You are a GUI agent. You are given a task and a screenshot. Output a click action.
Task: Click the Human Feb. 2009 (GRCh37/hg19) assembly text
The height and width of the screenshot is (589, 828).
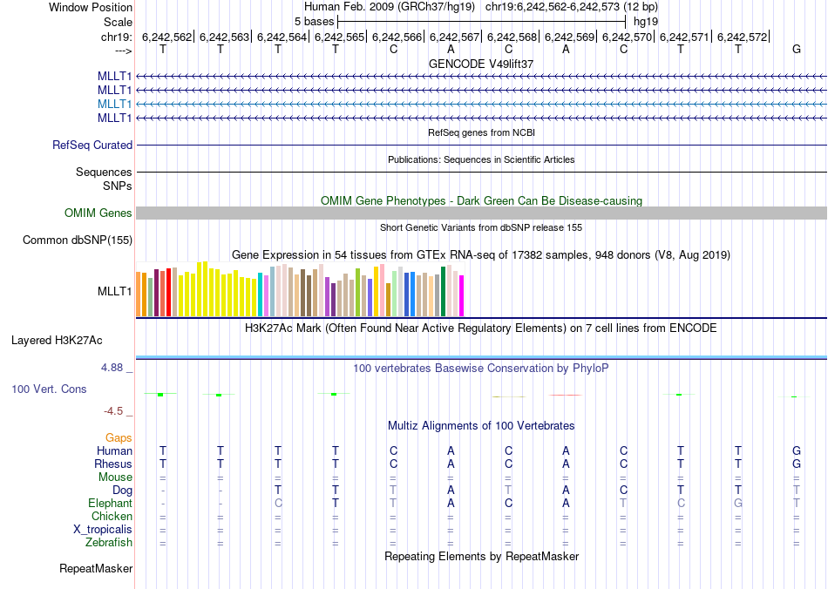(390, 7)
